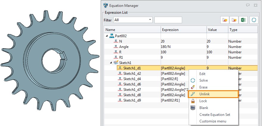
Task: Collapse the Part002 tree node
Action: [x=107, y=36]
